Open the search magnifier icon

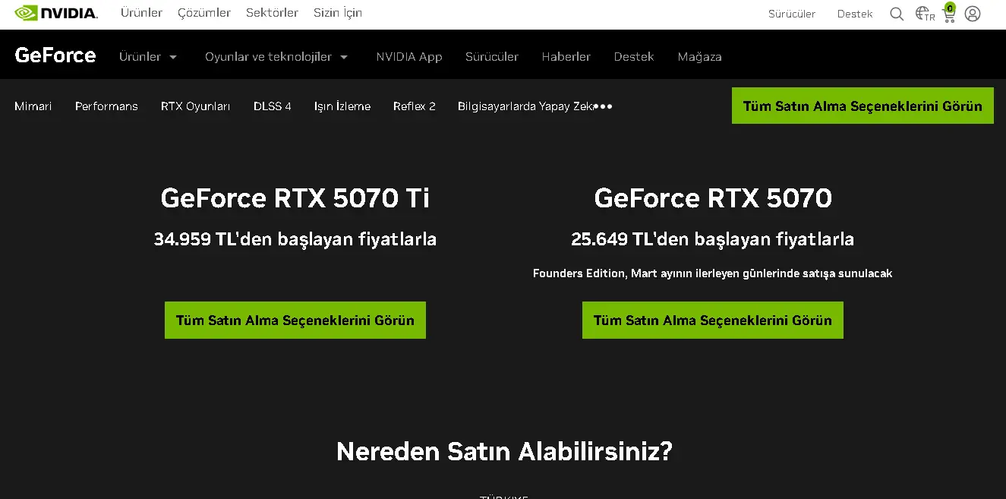coord(897,14)
